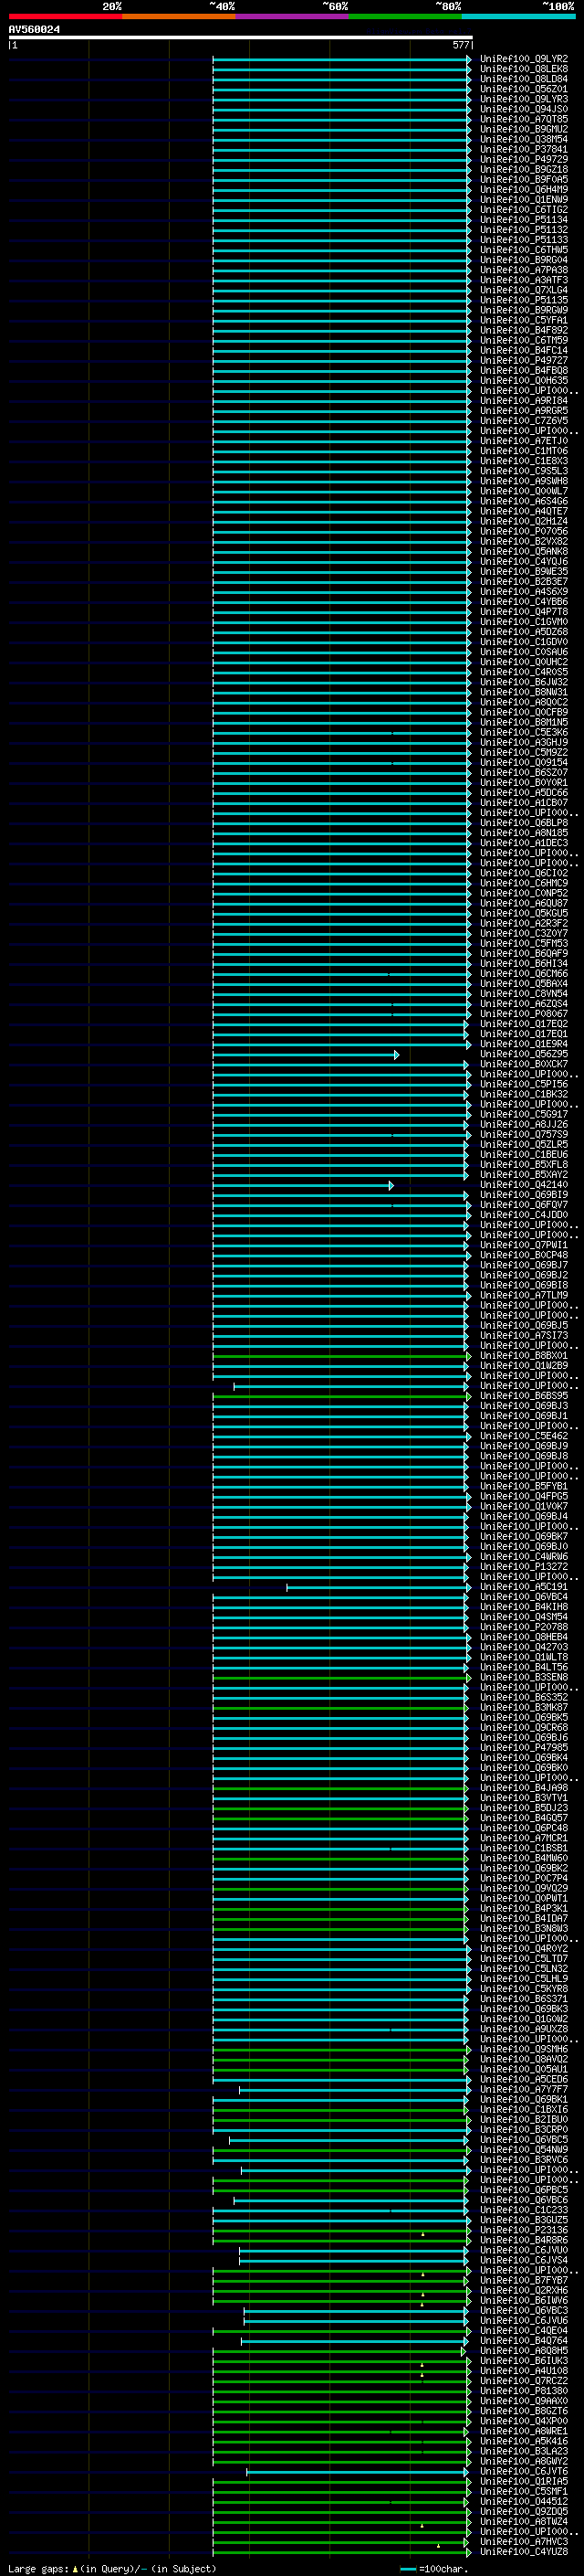Select hit label UniRef100_A7SI73
Screen dimensions: 584x2576
coord(523,1335)
